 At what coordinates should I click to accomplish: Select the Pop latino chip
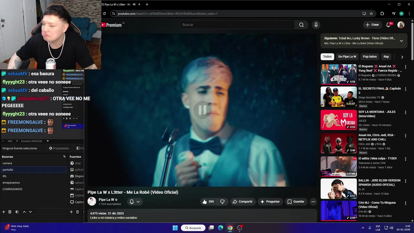tap(370, 57)
